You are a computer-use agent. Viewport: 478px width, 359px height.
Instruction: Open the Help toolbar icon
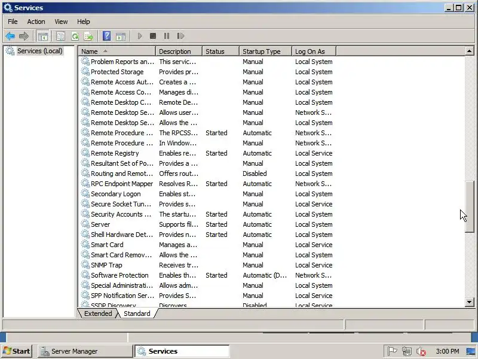(107, 36)
